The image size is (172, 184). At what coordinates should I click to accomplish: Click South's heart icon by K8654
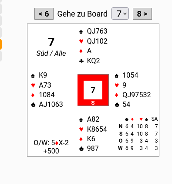click(x=81, y=129)
